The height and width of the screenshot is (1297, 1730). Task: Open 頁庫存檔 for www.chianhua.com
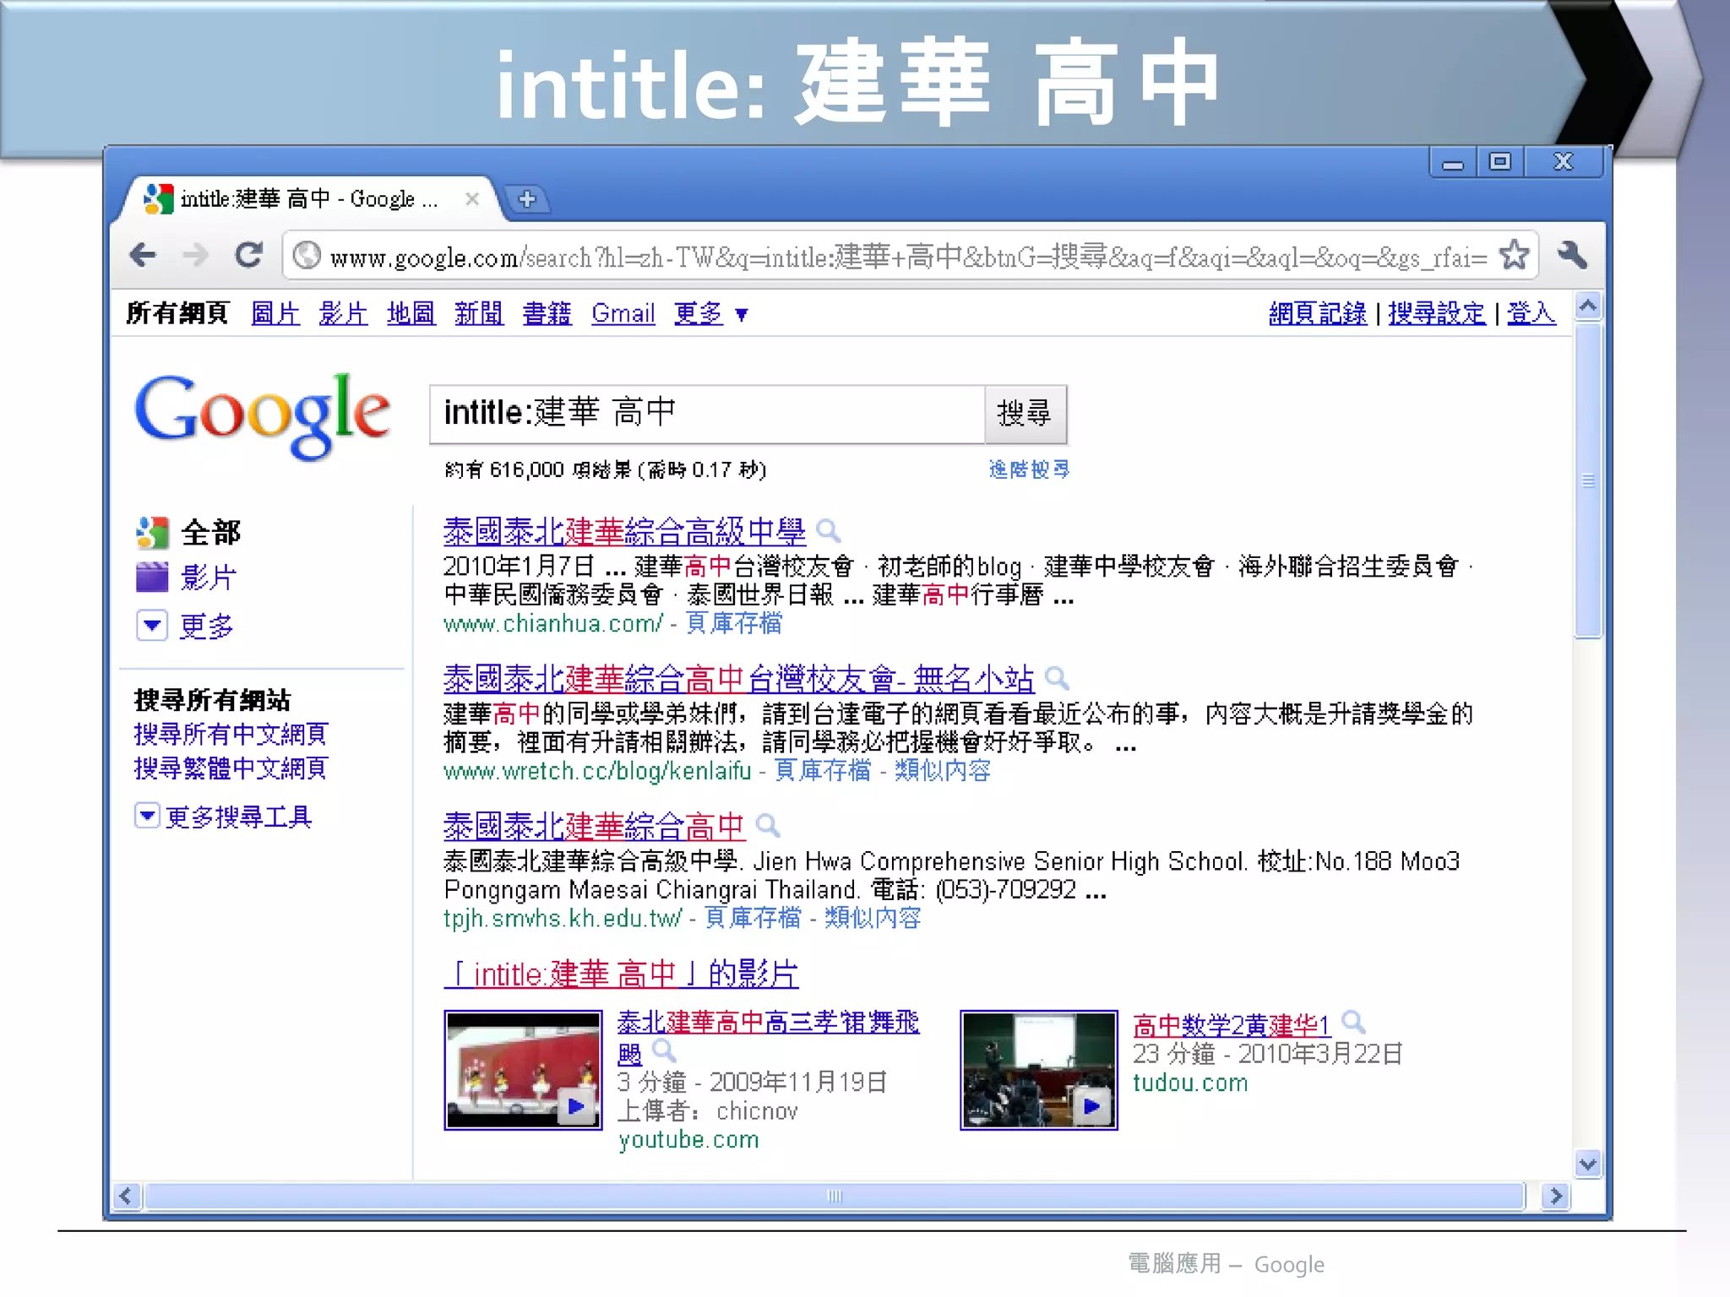point(734,623)
